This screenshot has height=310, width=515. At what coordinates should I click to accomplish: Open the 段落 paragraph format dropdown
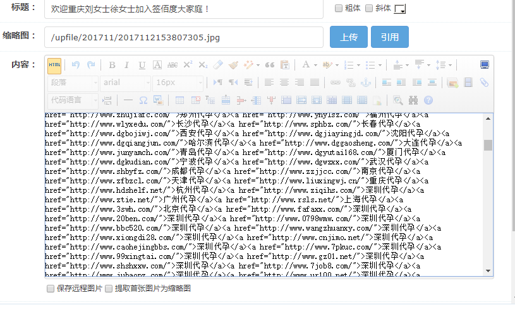(x=73, y=83)
